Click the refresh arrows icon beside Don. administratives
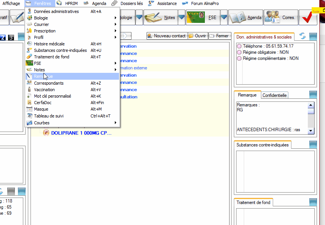This screenshot has height=225, width=325. 302,36
